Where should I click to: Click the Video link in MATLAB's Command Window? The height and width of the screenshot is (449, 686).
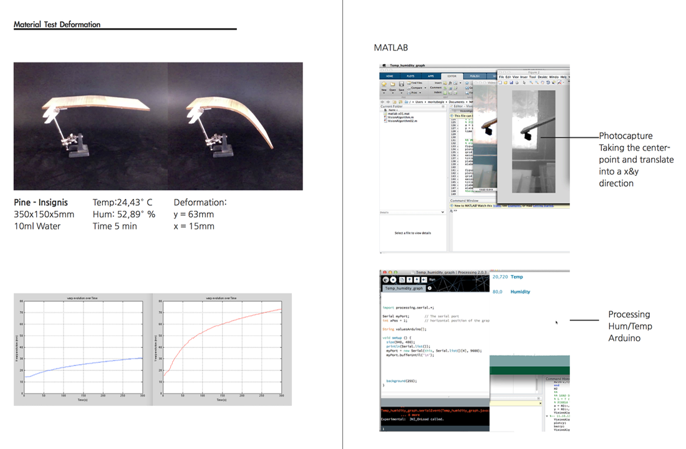click(x=496, y=206)
